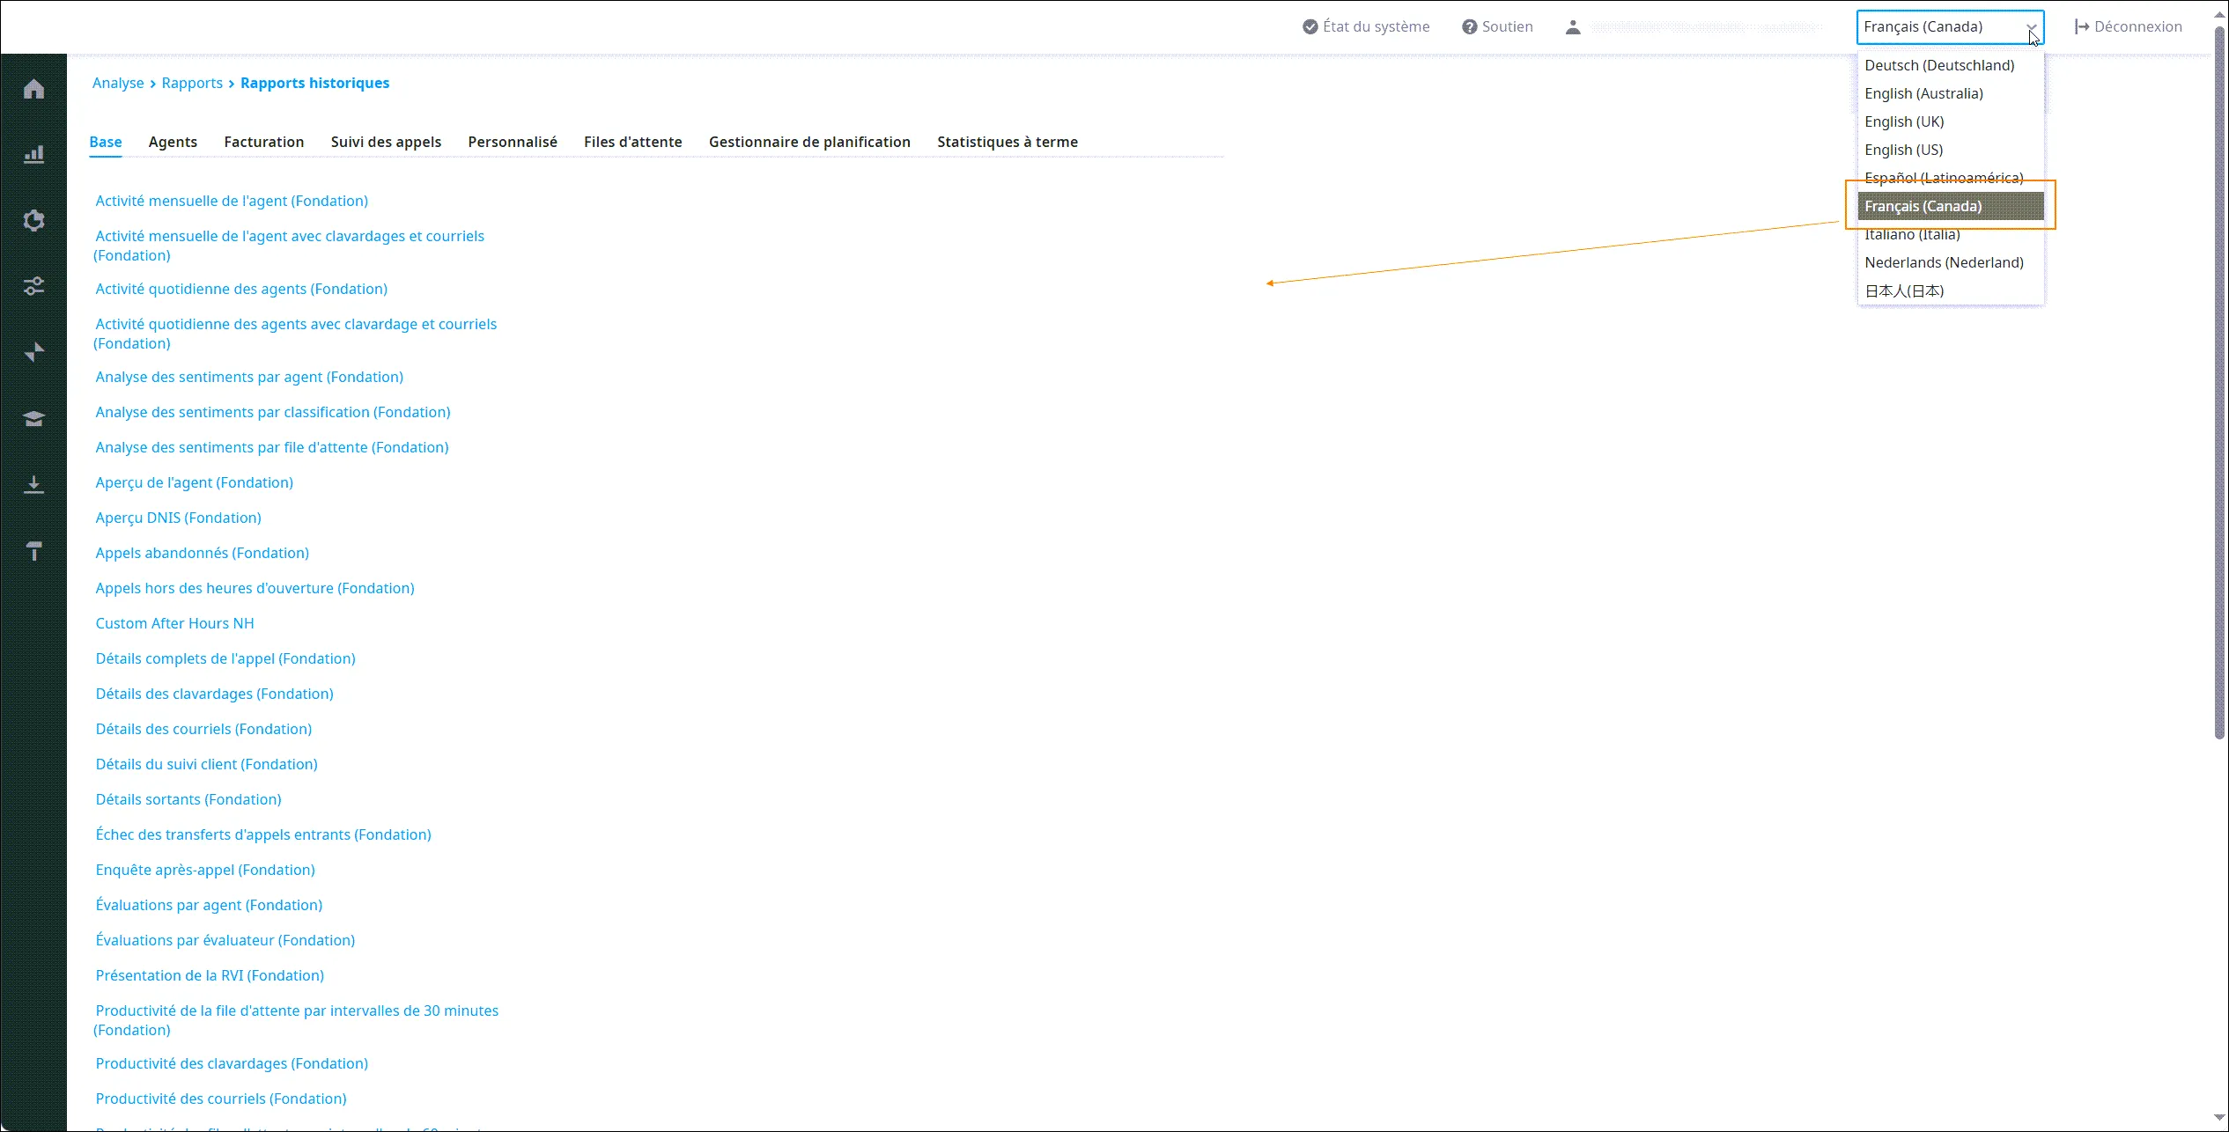The width and height of the screenshot is (2229, 1132).
Task: Select the paint roller sidebar icon
Action: click(x=33, y=551)
